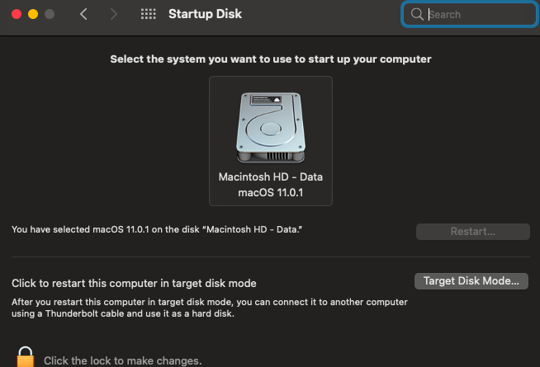This screenshot has height=367, width=540.
Task: Show all preferences grid icon
Action: coord(149,14)
